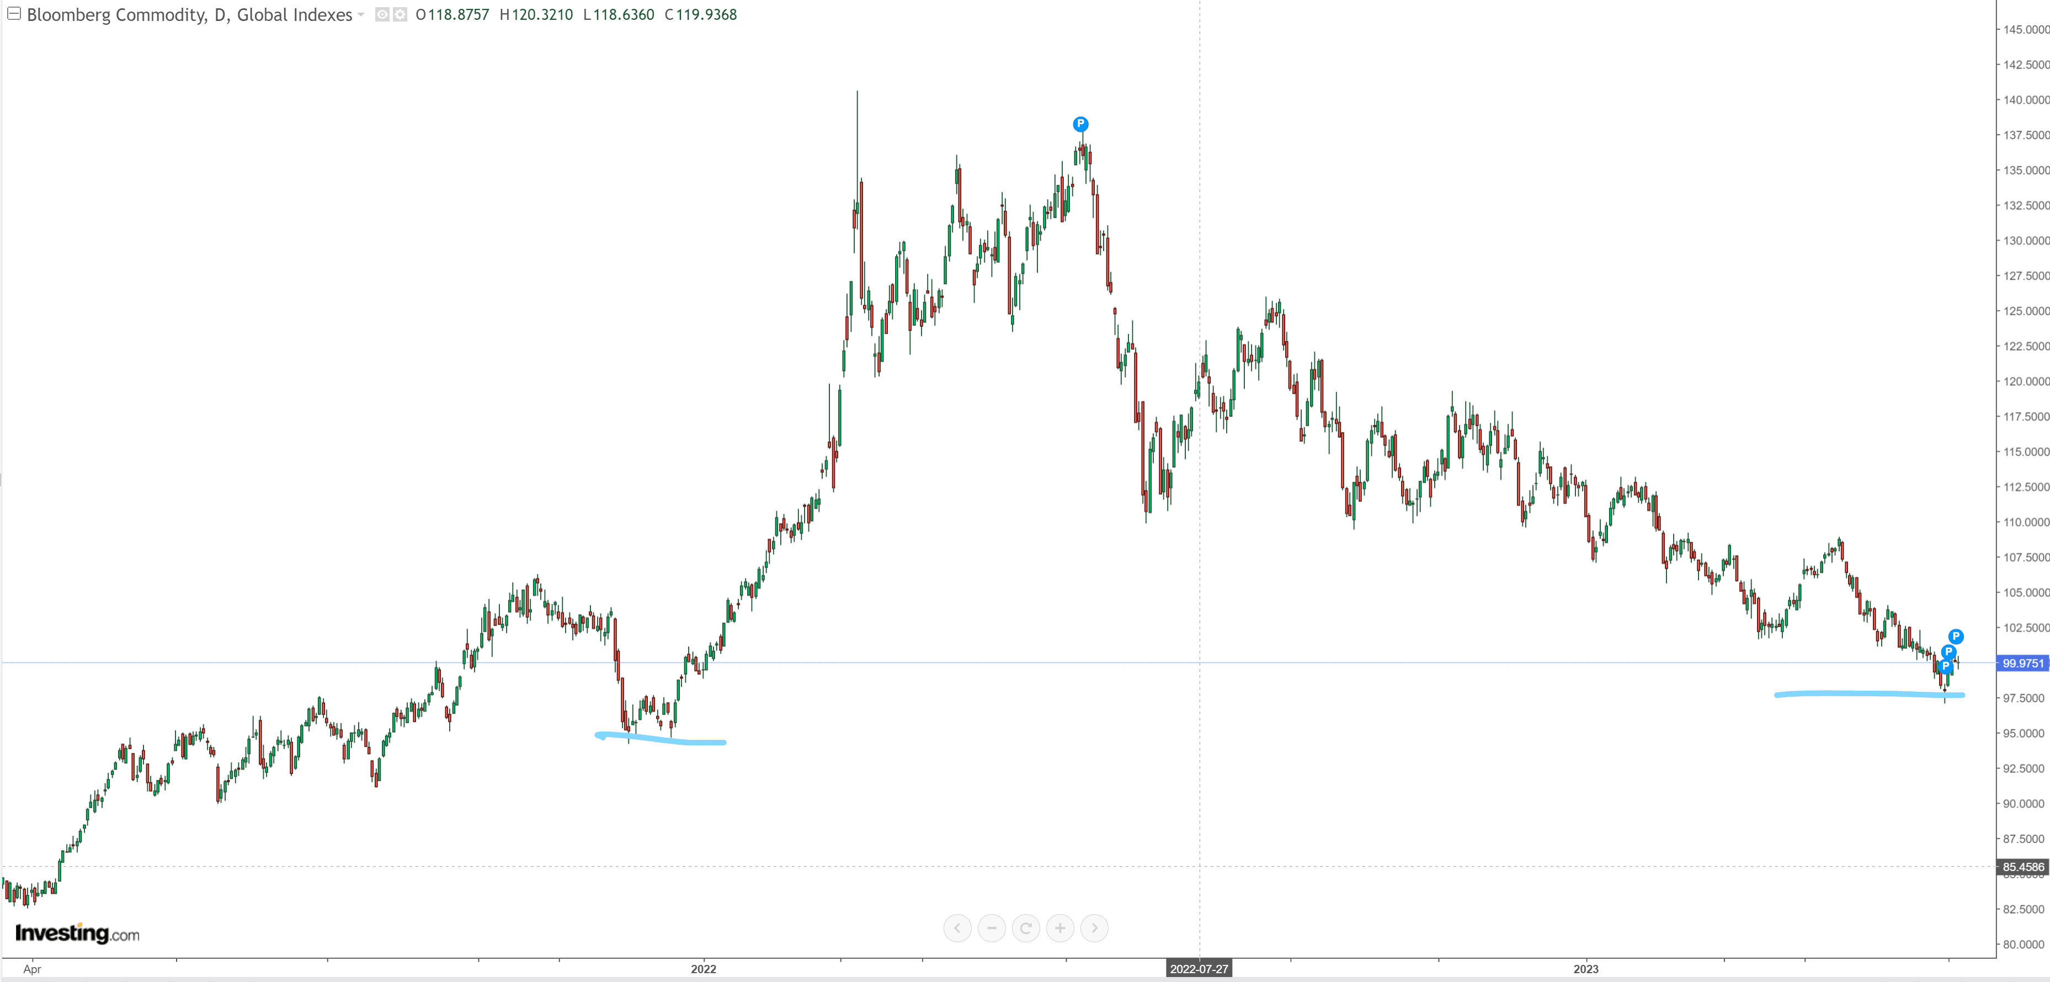The height and width of the screenshot is (982, 2050).
Task: Toggle series visibility with the eye icon
Action: tap(382, 14)
